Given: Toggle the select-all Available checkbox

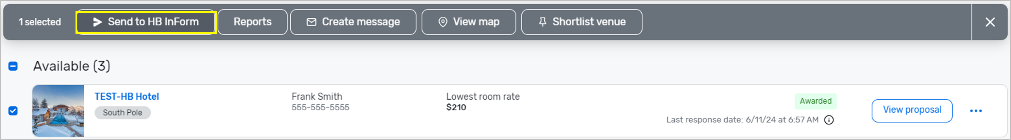Looking at the screenshot, I should (x=13, y=66).
